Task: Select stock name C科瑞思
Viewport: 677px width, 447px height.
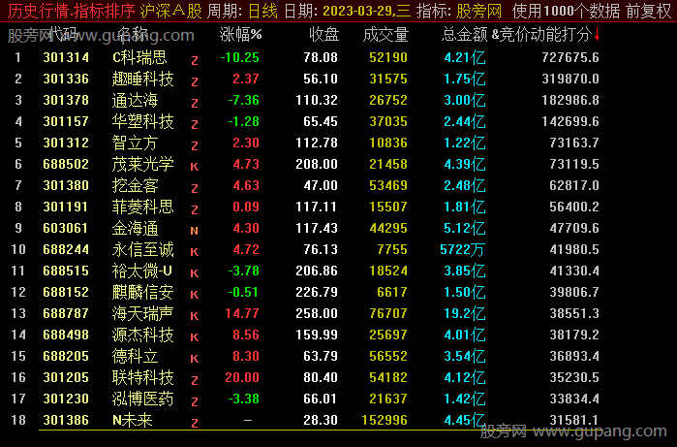Action: 139,57
